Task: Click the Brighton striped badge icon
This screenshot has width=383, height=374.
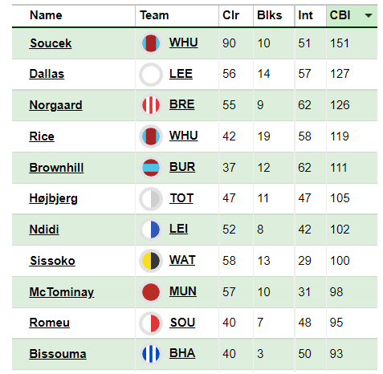Action: tap(151, 354)
